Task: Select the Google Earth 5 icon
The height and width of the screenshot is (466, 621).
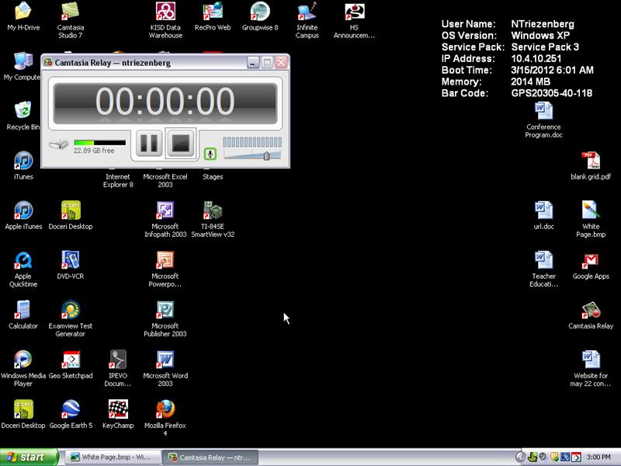Action: pyautogui.click(x=71, y=415)
